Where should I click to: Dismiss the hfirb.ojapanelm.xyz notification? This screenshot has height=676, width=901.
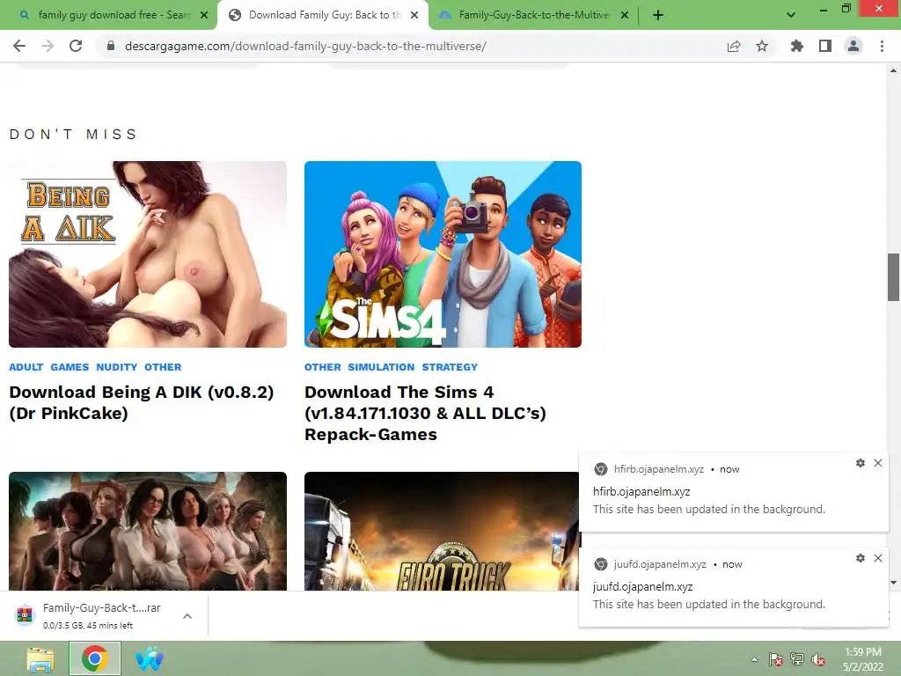tap(878, 463)
